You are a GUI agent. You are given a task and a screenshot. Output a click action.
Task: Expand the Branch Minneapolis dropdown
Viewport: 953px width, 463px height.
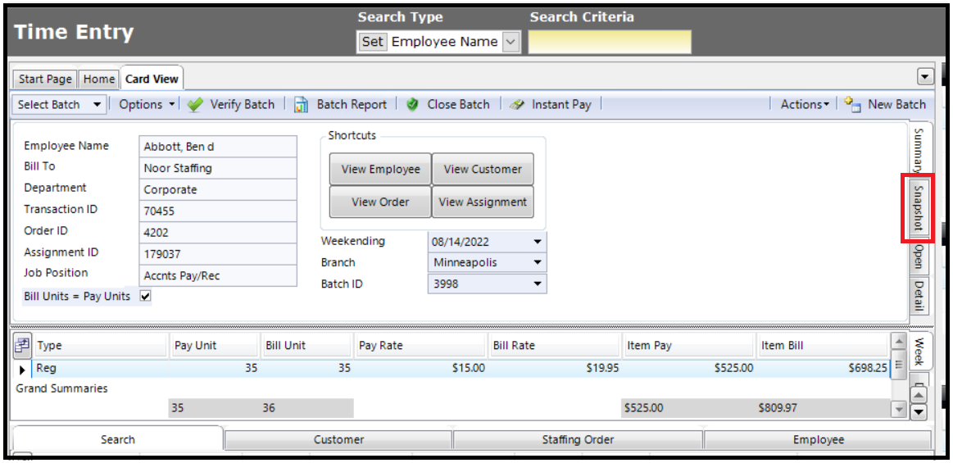538,262
